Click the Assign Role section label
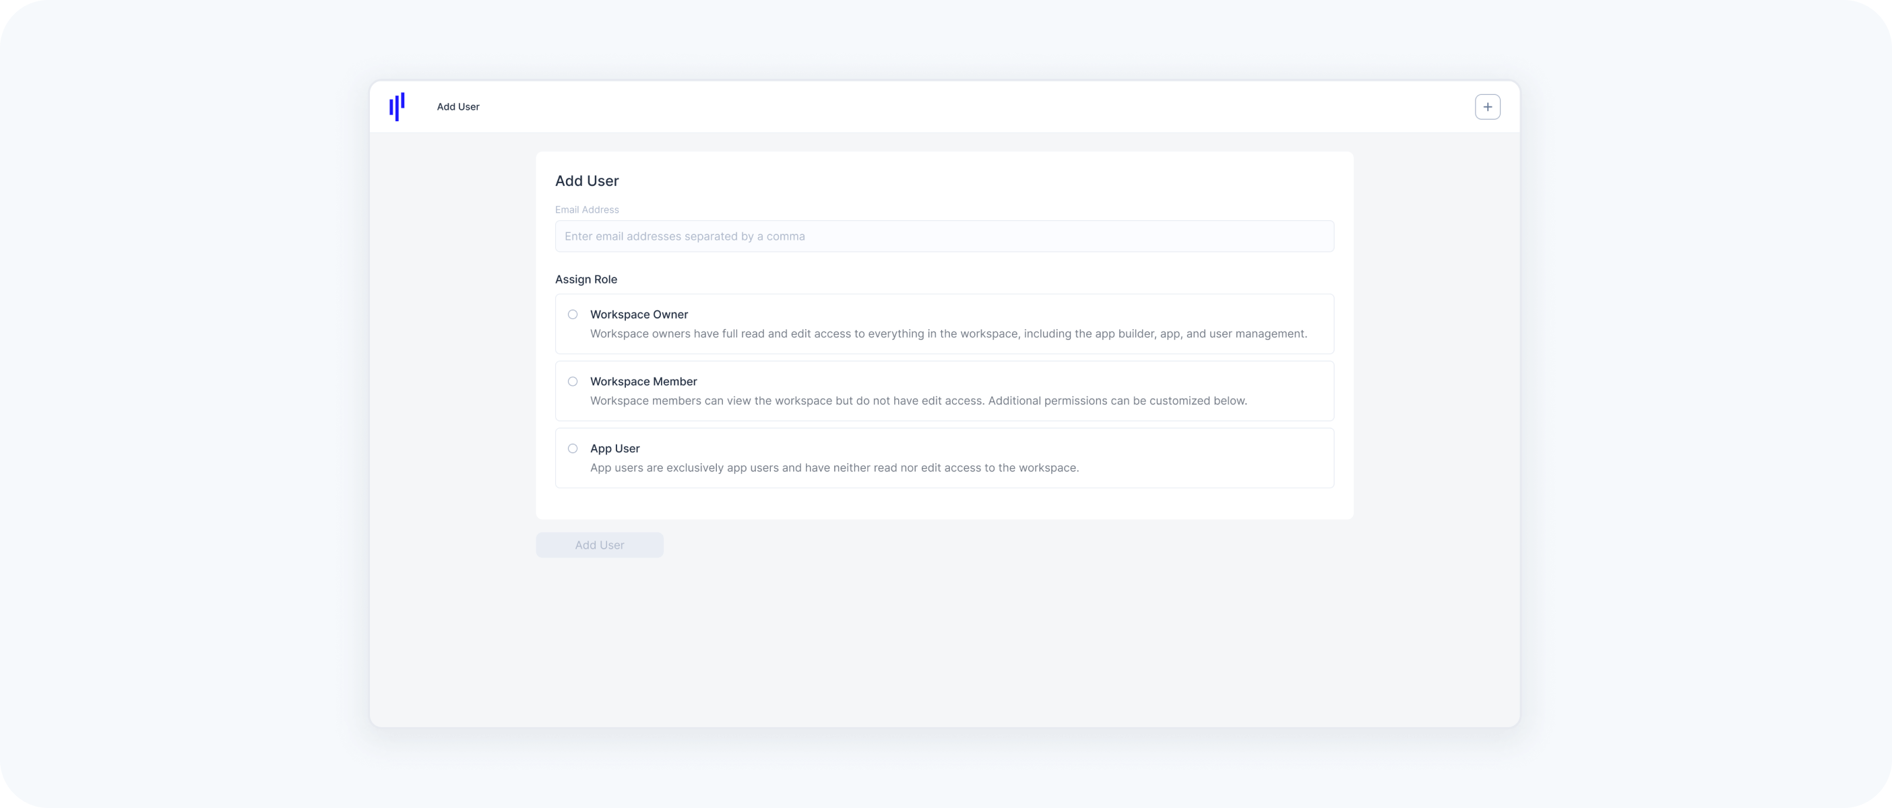 (x=586, y=279)
